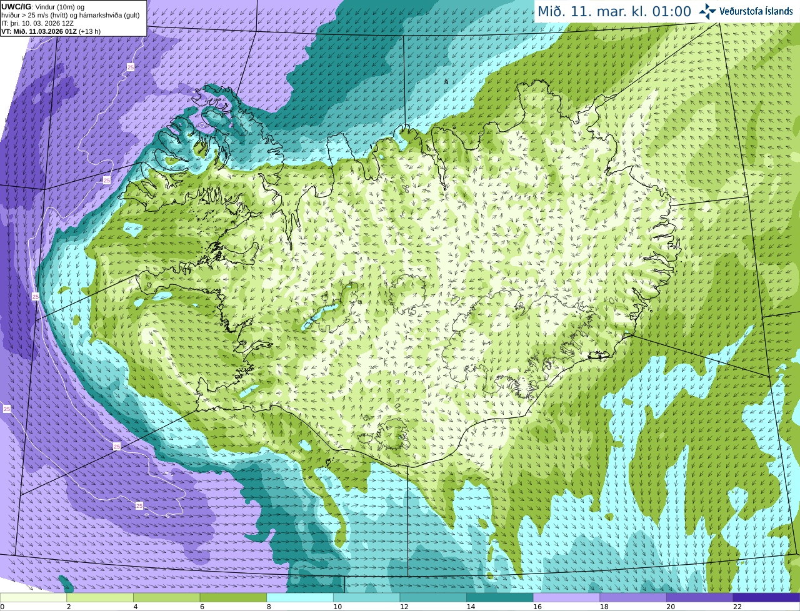800x611 pixels.
Task: Click the legend scale label 20
Action: click(671, 607)
